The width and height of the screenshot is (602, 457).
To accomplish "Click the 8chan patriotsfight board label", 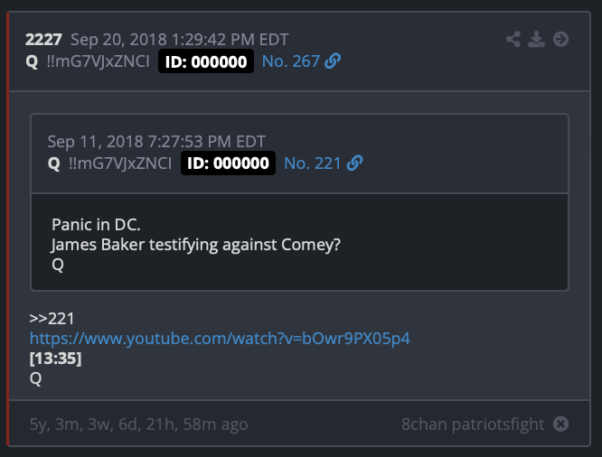I will click(x=473, y=424).
